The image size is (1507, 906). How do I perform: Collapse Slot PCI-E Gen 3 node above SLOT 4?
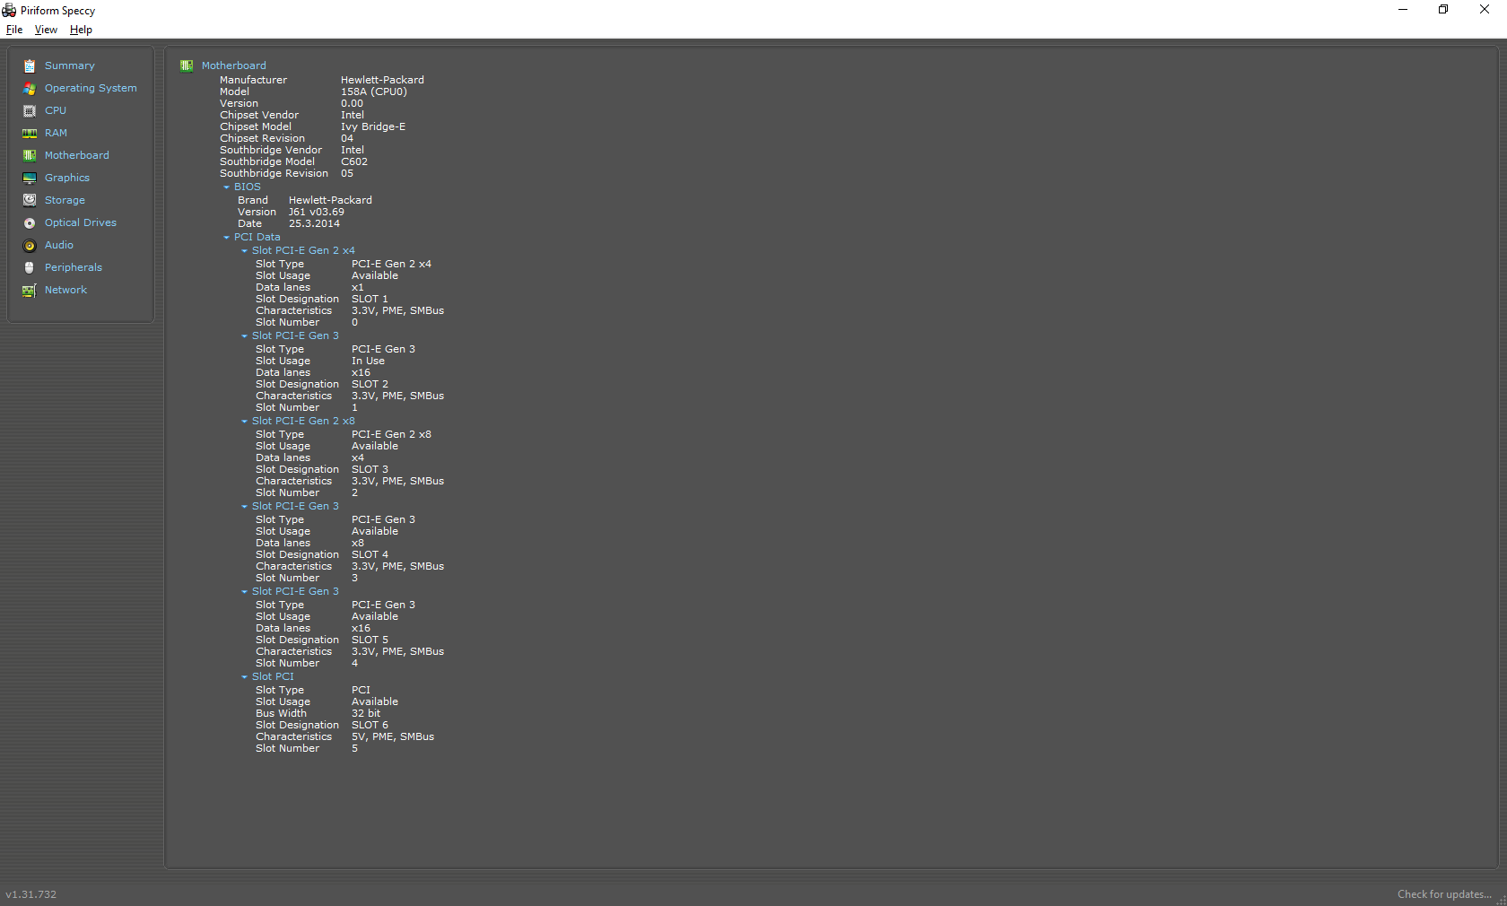click(244, 507)
